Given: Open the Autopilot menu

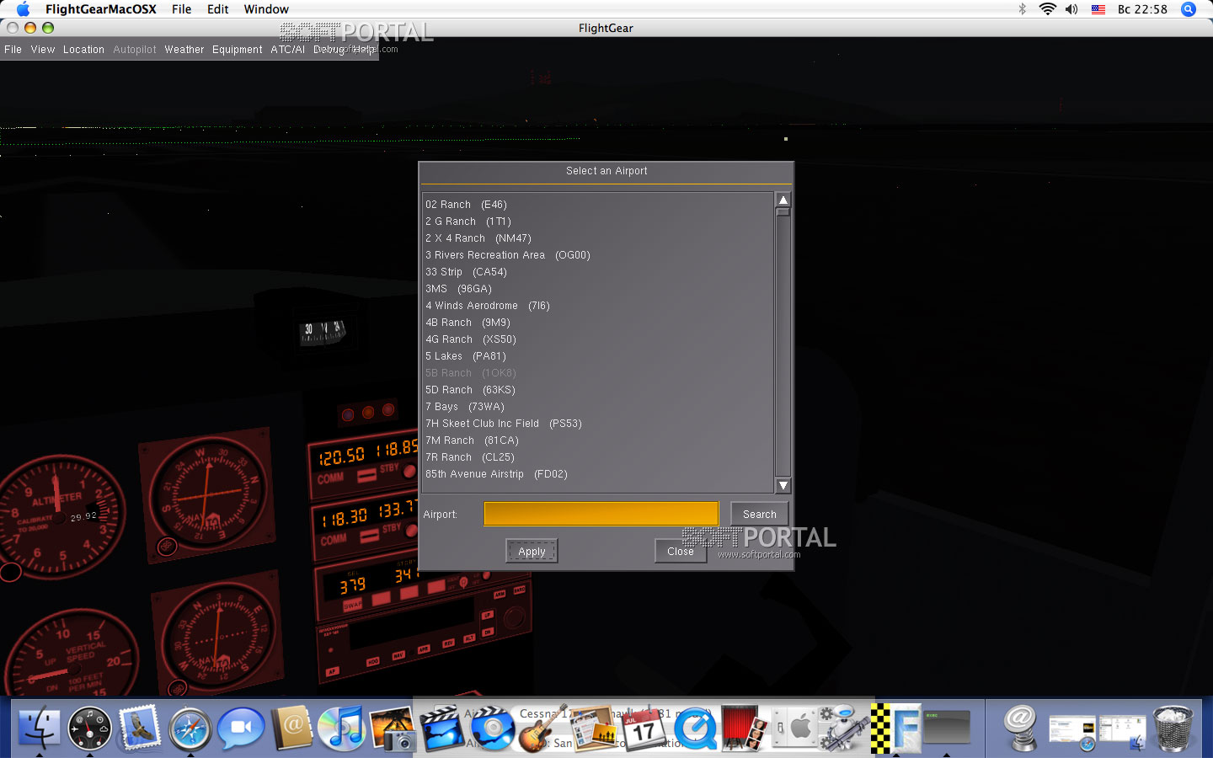Looking at the screenshot, I should (135, 50).
